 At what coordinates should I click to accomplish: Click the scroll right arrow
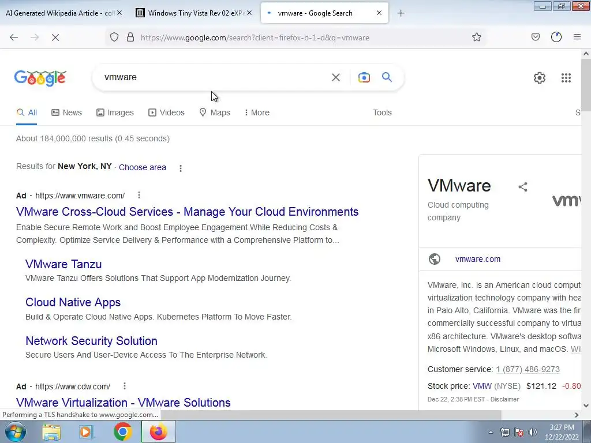[577, 415]
